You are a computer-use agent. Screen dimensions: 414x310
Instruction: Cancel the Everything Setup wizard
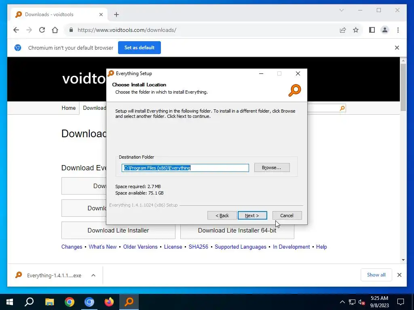point(287,216)
